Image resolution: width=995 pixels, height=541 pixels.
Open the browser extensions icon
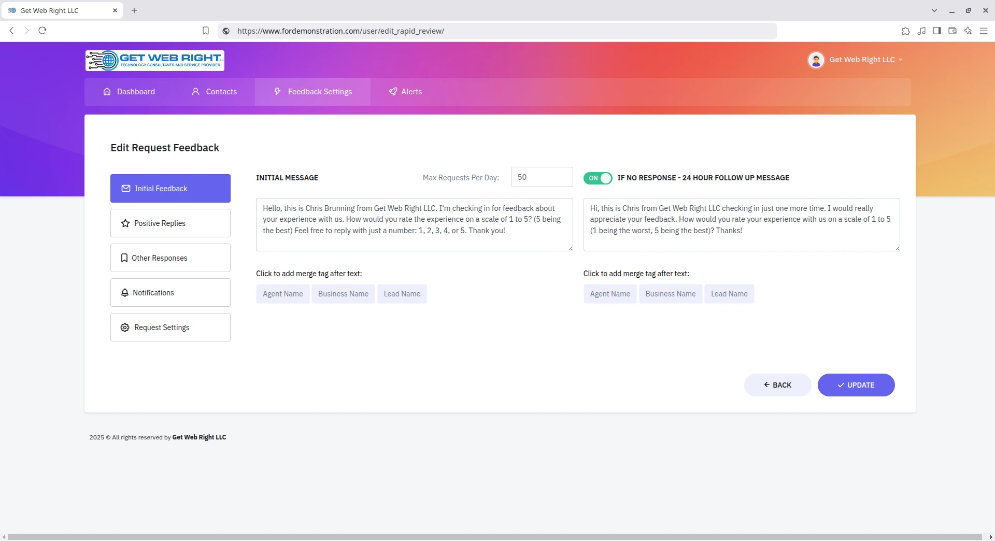(x=905, y=31)
